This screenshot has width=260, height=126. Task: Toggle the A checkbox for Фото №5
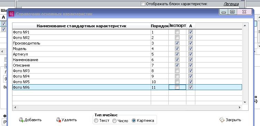(x=191, y=81)
